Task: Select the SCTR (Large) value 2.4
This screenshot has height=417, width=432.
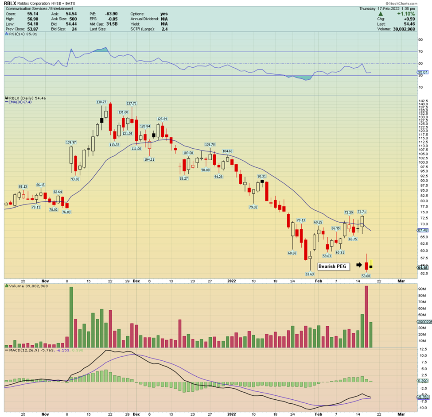Action: coord(164,29)
